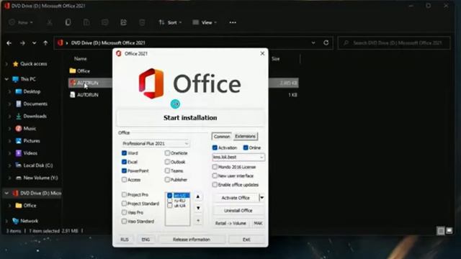This screenshot has width=461, height=259.
Task: Open Desktop in the navigation pane
Action: [x=32, y=91]
